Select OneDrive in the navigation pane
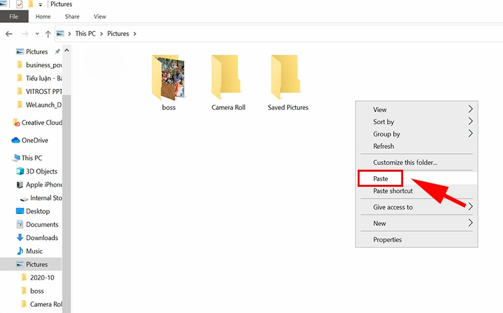503x313 pixels. 34,140
